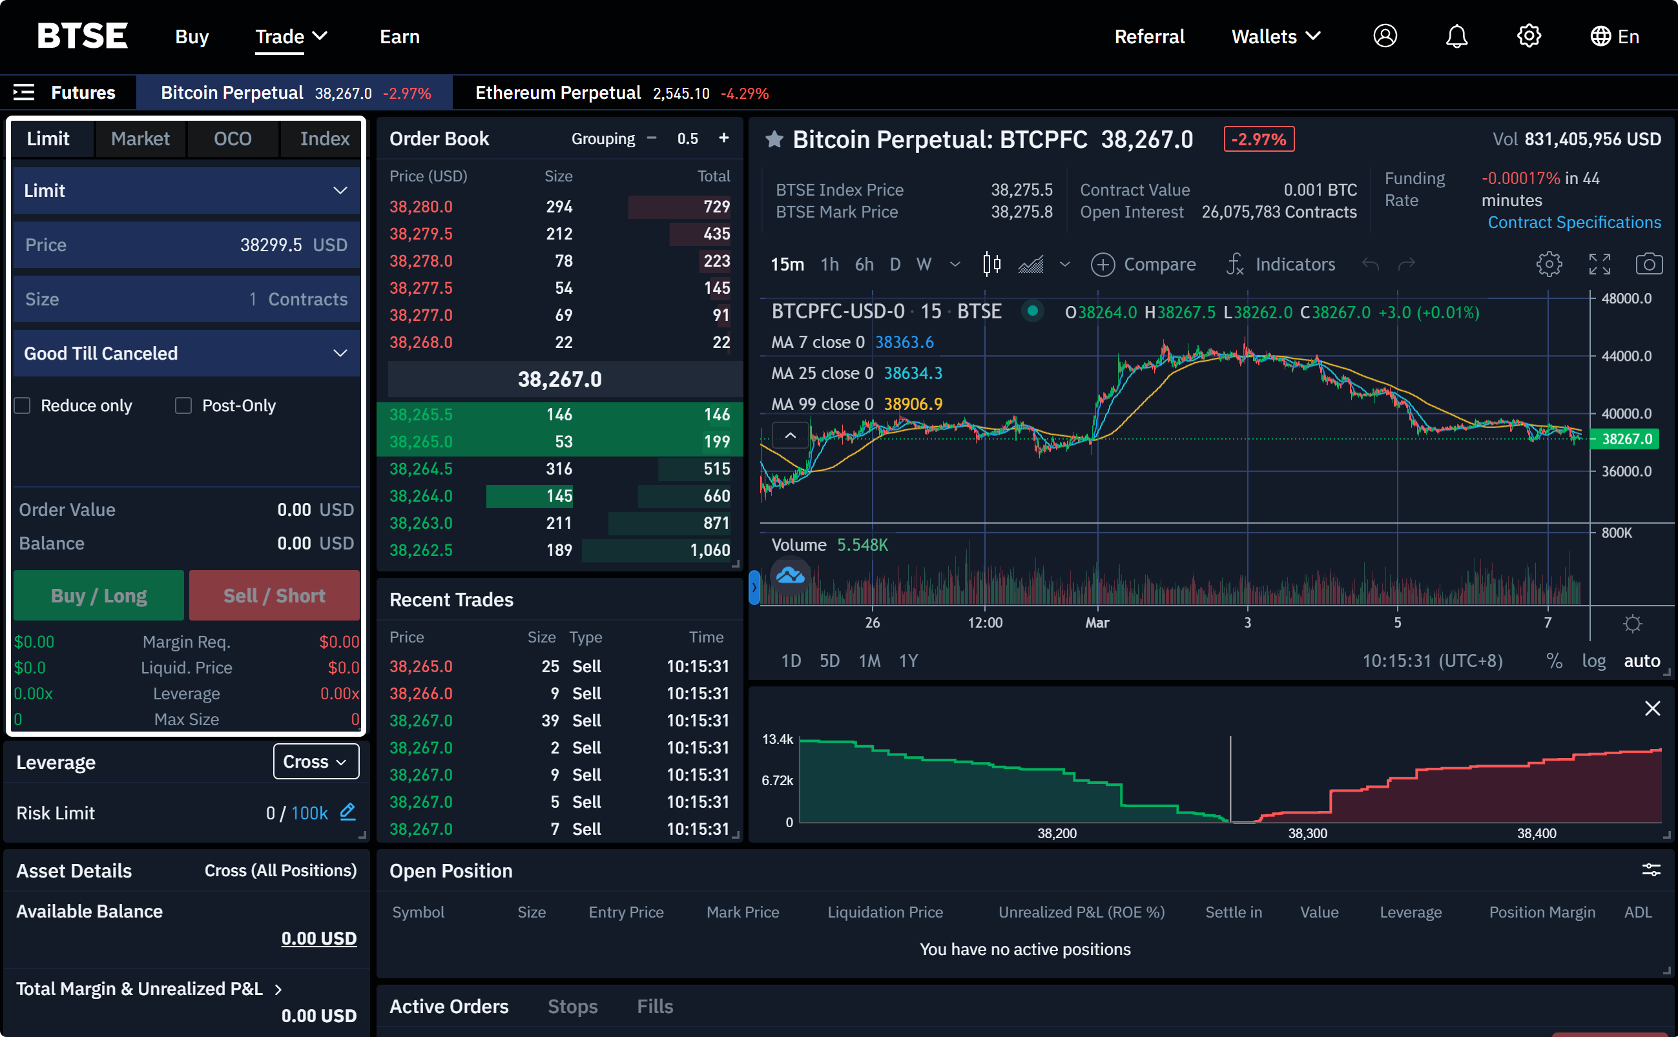The image size is (1678, 1037).
Task: Open the Contract Specifications link
Action: 1575,222
